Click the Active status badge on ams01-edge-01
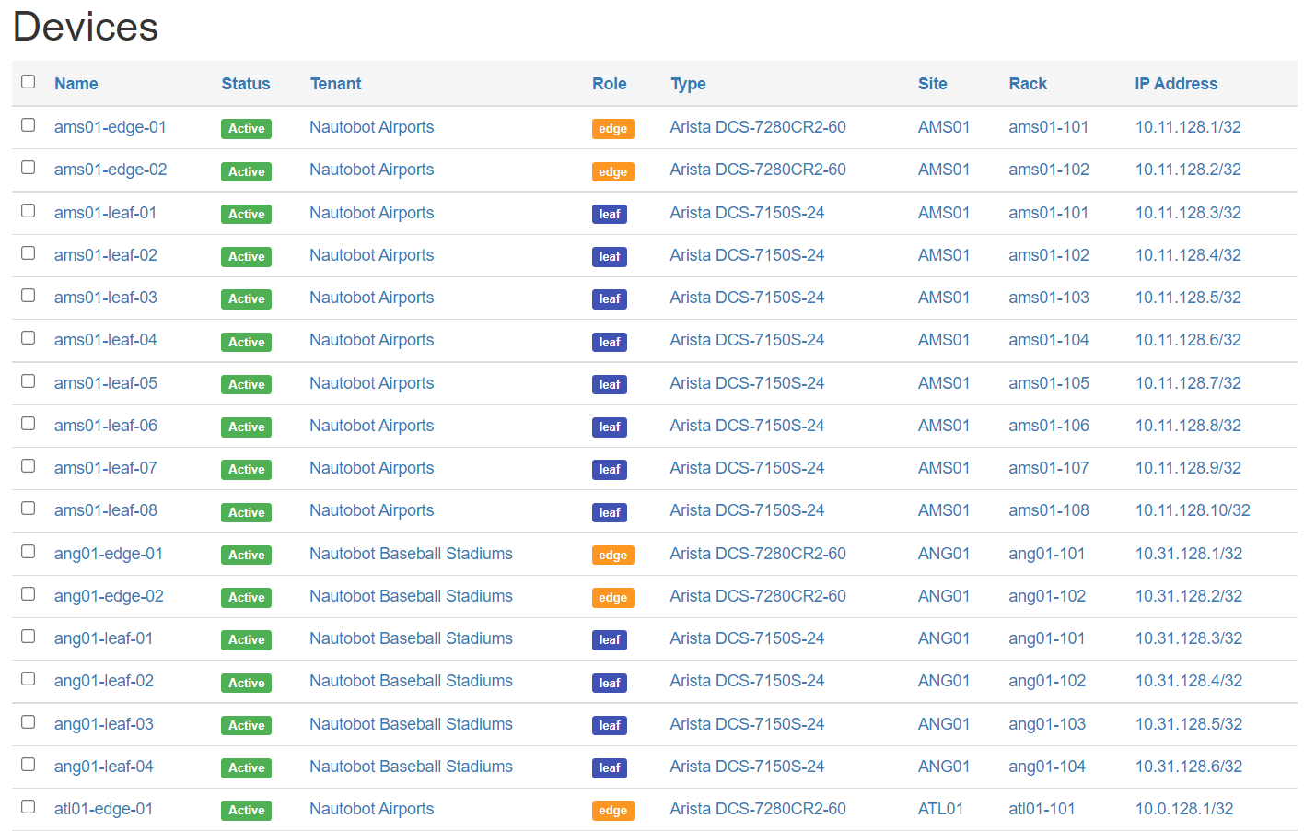 [x=246, y=128]
